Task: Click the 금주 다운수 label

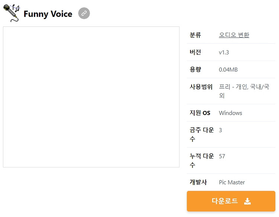Action: point(202,134)
